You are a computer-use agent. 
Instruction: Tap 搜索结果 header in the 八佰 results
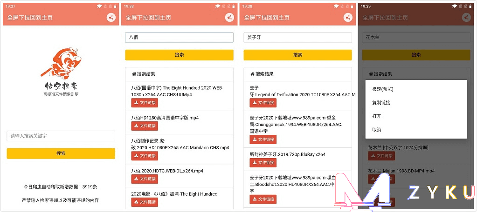click(146, 74)
